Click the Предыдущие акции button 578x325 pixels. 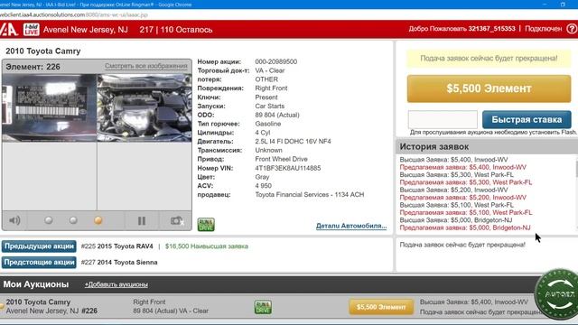click(x=39, y=246)
